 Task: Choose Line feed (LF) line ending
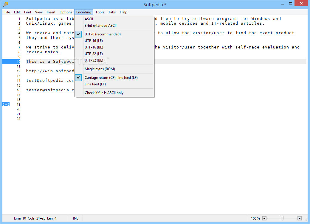click(x=114, y=84)
